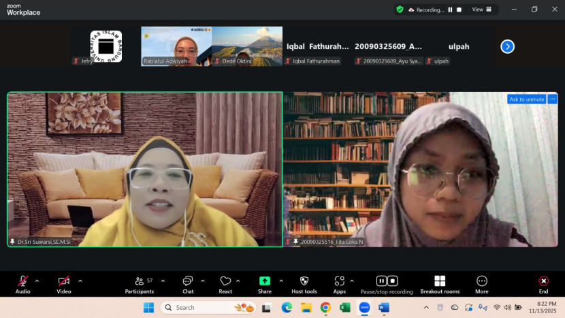Pause the recording in the top bar
Screen dimensions: 565x318
point(450,10)
